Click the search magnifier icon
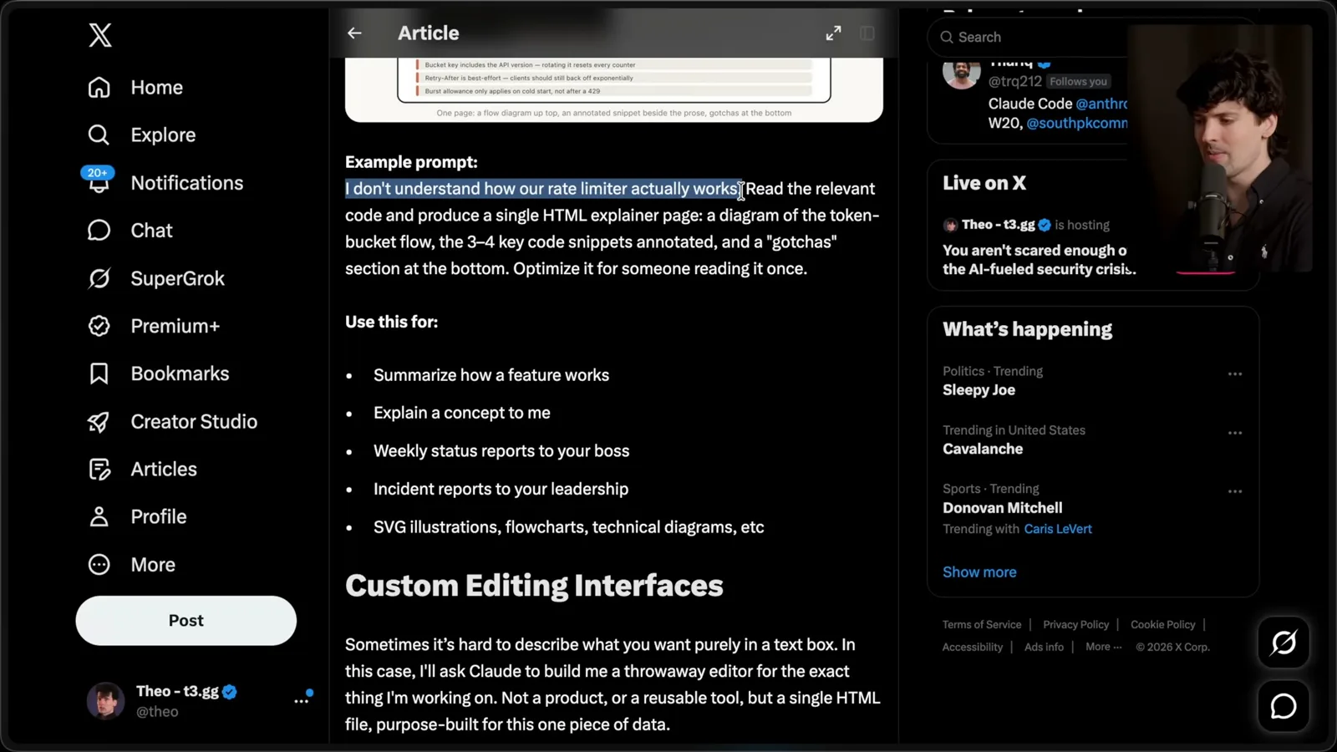 tap(947, 37)
